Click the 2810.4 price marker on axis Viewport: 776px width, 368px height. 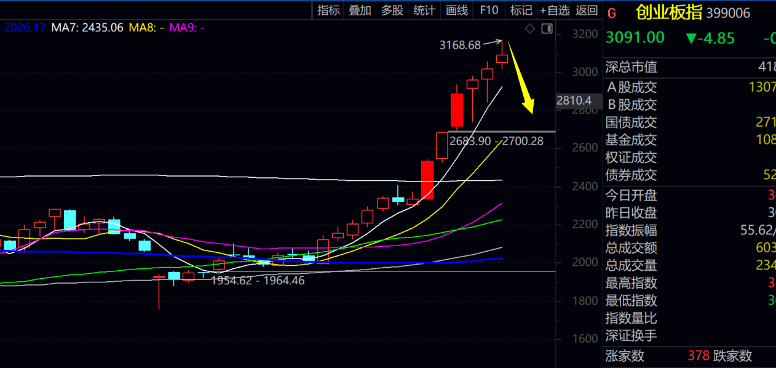click(x=573, y=100)
